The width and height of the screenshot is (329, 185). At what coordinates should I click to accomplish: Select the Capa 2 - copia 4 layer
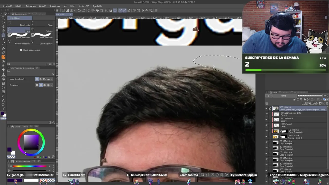296,159
